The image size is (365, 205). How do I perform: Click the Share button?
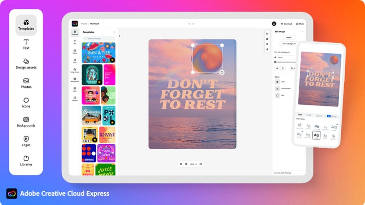(300, 24)
